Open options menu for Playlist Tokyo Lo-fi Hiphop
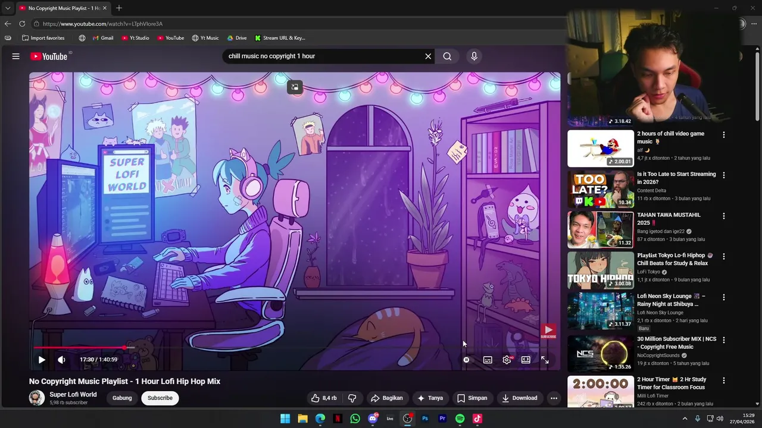Viewport: 762px width, 428px height. tap(724, 256)
